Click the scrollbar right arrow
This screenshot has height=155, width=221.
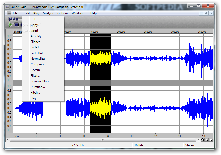tap(198, 140)
